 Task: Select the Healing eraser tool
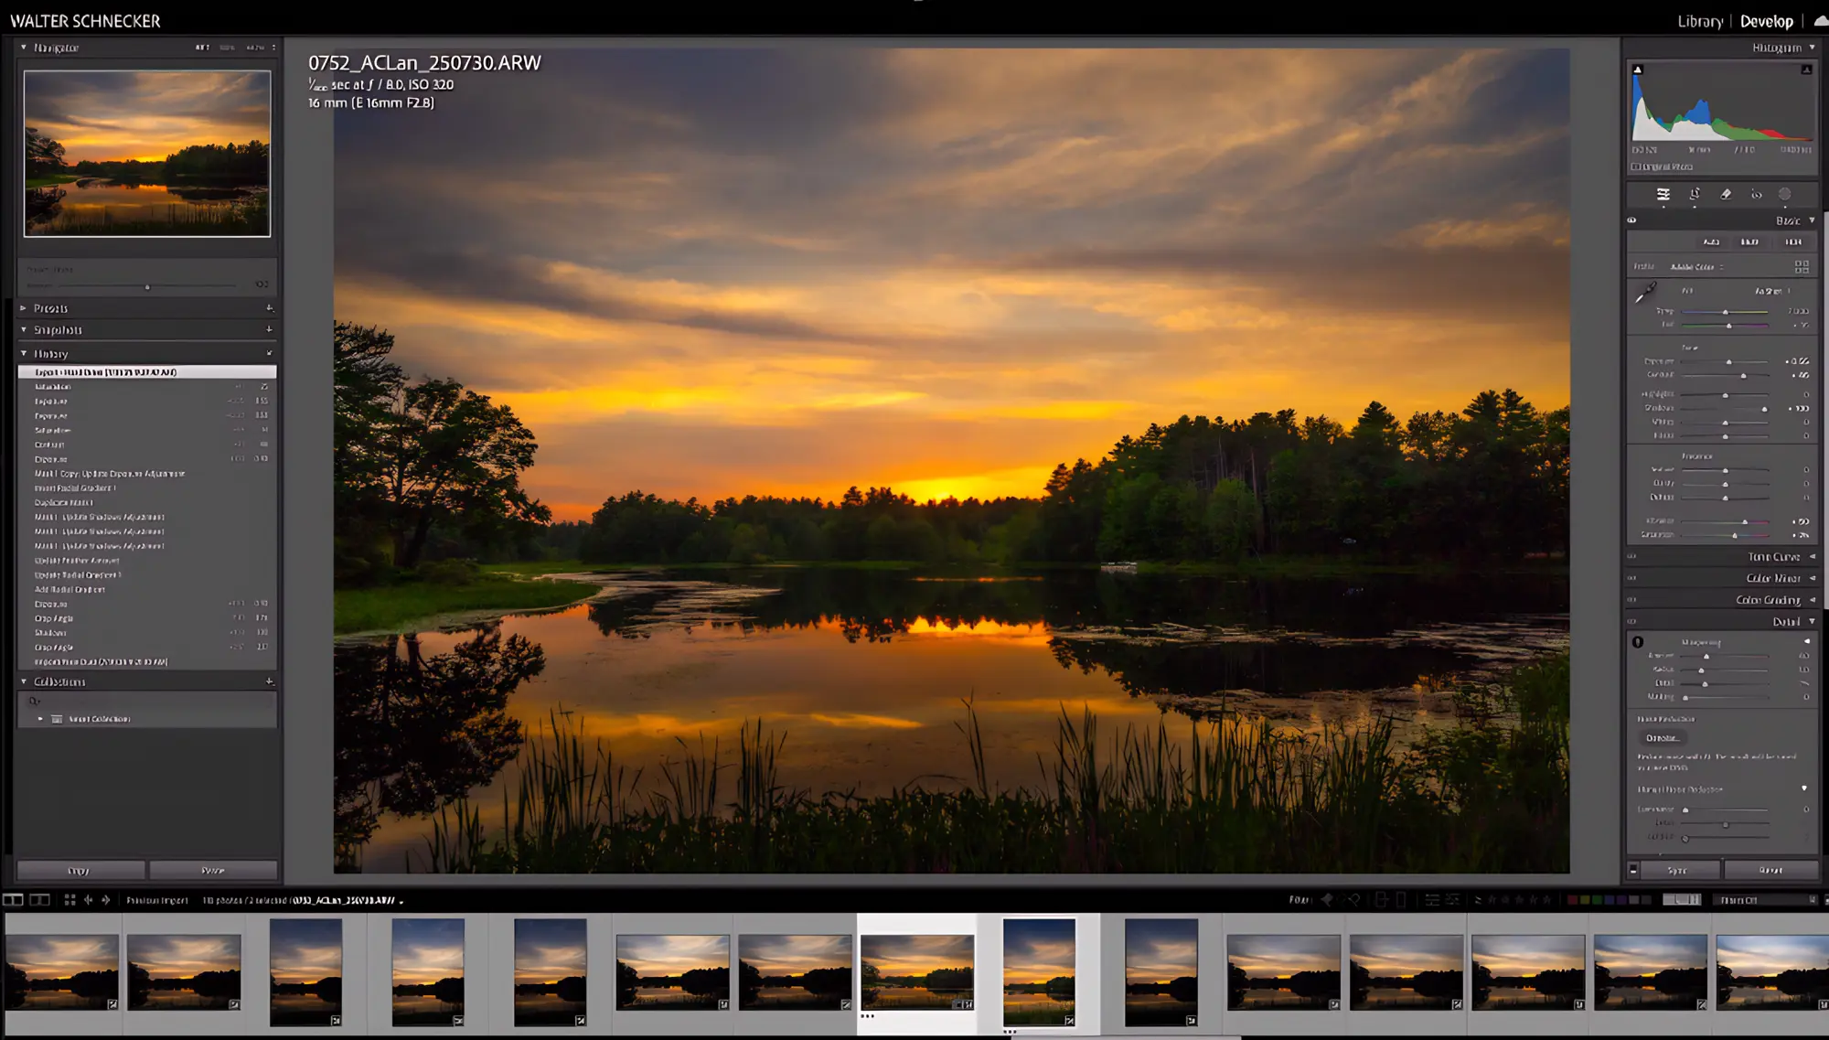pos(1726,194)
